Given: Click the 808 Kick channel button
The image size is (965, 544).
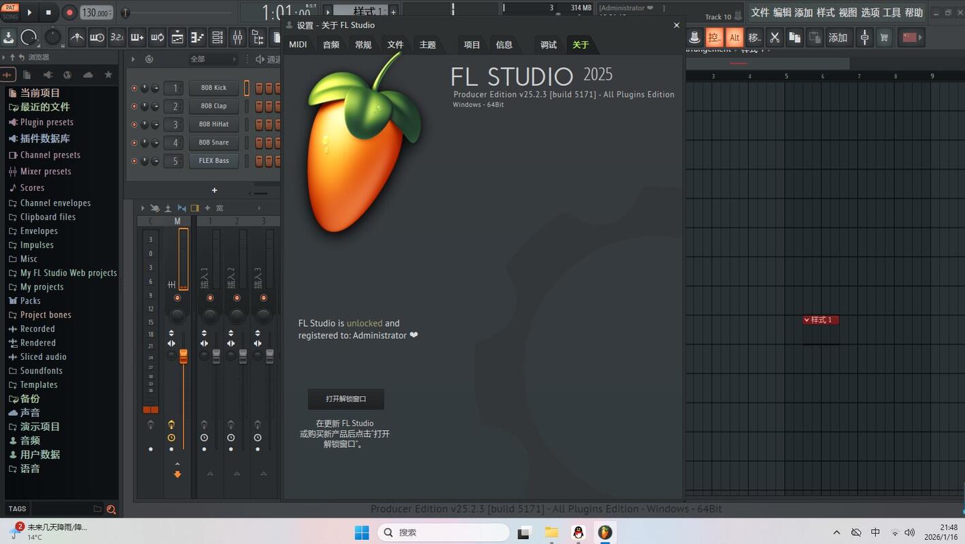Looking at the screenshot, I should click(x=213, y=88).
